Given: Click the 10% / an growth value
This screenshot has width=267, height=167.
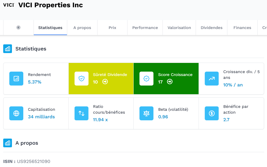Looking at the screenshot, I should [233, 85].
